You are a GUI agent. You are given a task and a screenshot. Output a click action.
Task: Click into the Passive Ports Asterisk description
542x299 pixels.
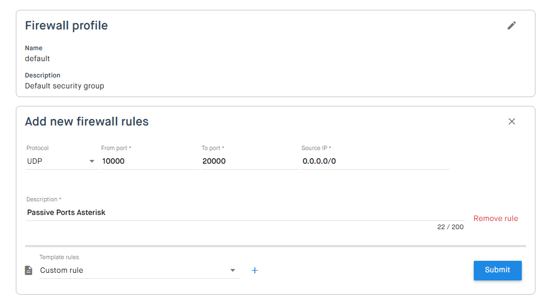pyautogui.click(x=245, y=213)
